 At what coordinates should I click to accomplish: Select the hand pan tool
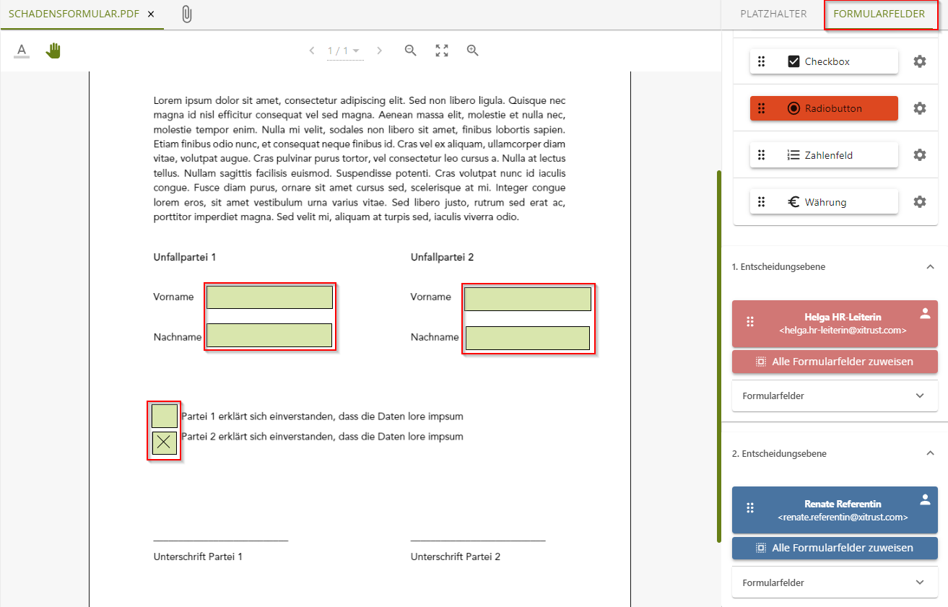pyautogui.click(x=53, y=50)
